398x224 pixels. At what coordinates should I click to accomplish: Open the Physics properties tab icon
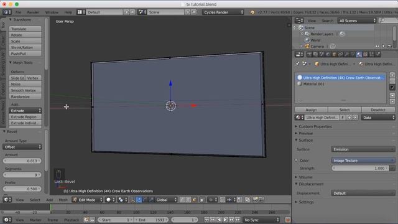pos(378,54)
